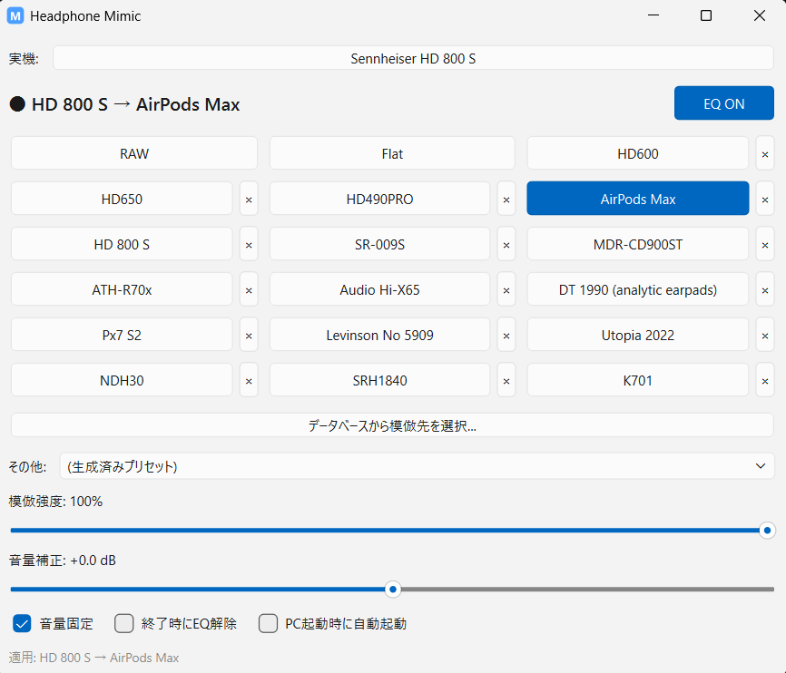This screenshot has height=673, width=786.
Task: Remove the HD600 preset with its × icon
Action: click(765, 153)
